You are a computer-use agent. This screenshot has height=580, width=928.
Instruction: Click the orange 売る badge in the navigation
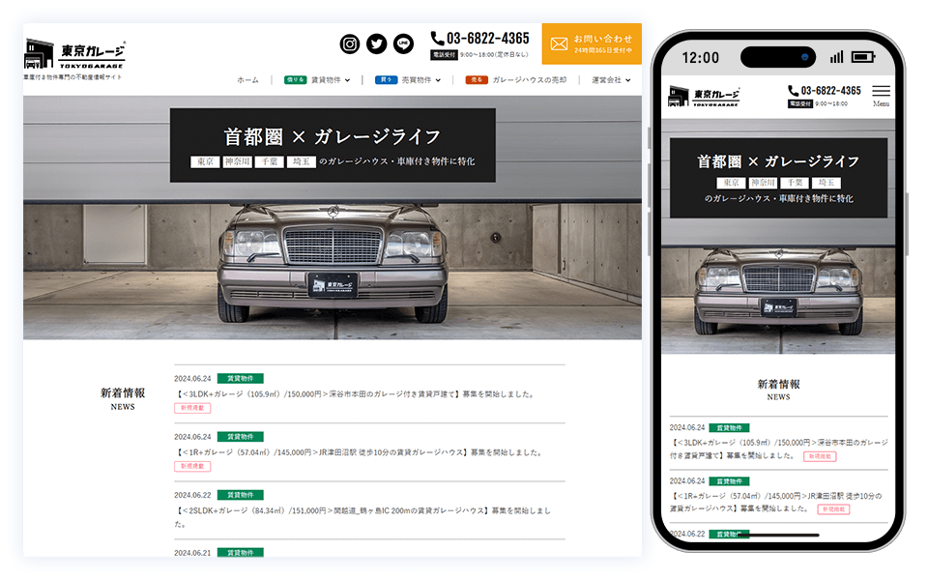point(478,81)
